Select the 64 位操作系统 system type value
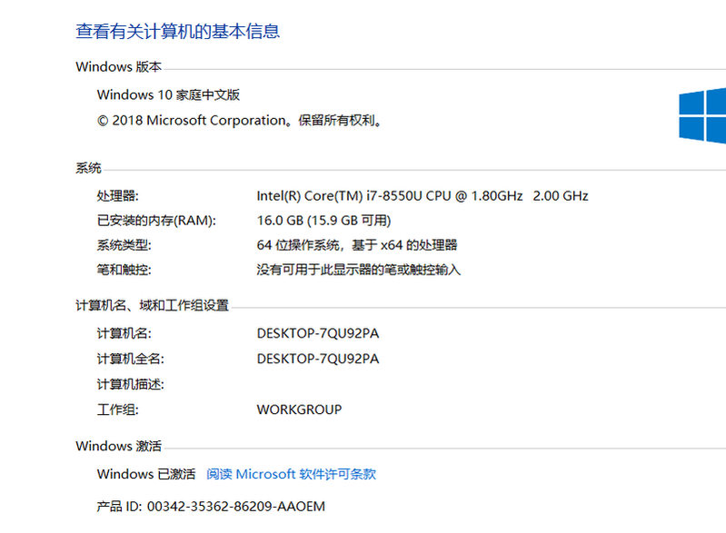This screenshot has height=533, width=726. pyautogui.click(x=357, y=245)
